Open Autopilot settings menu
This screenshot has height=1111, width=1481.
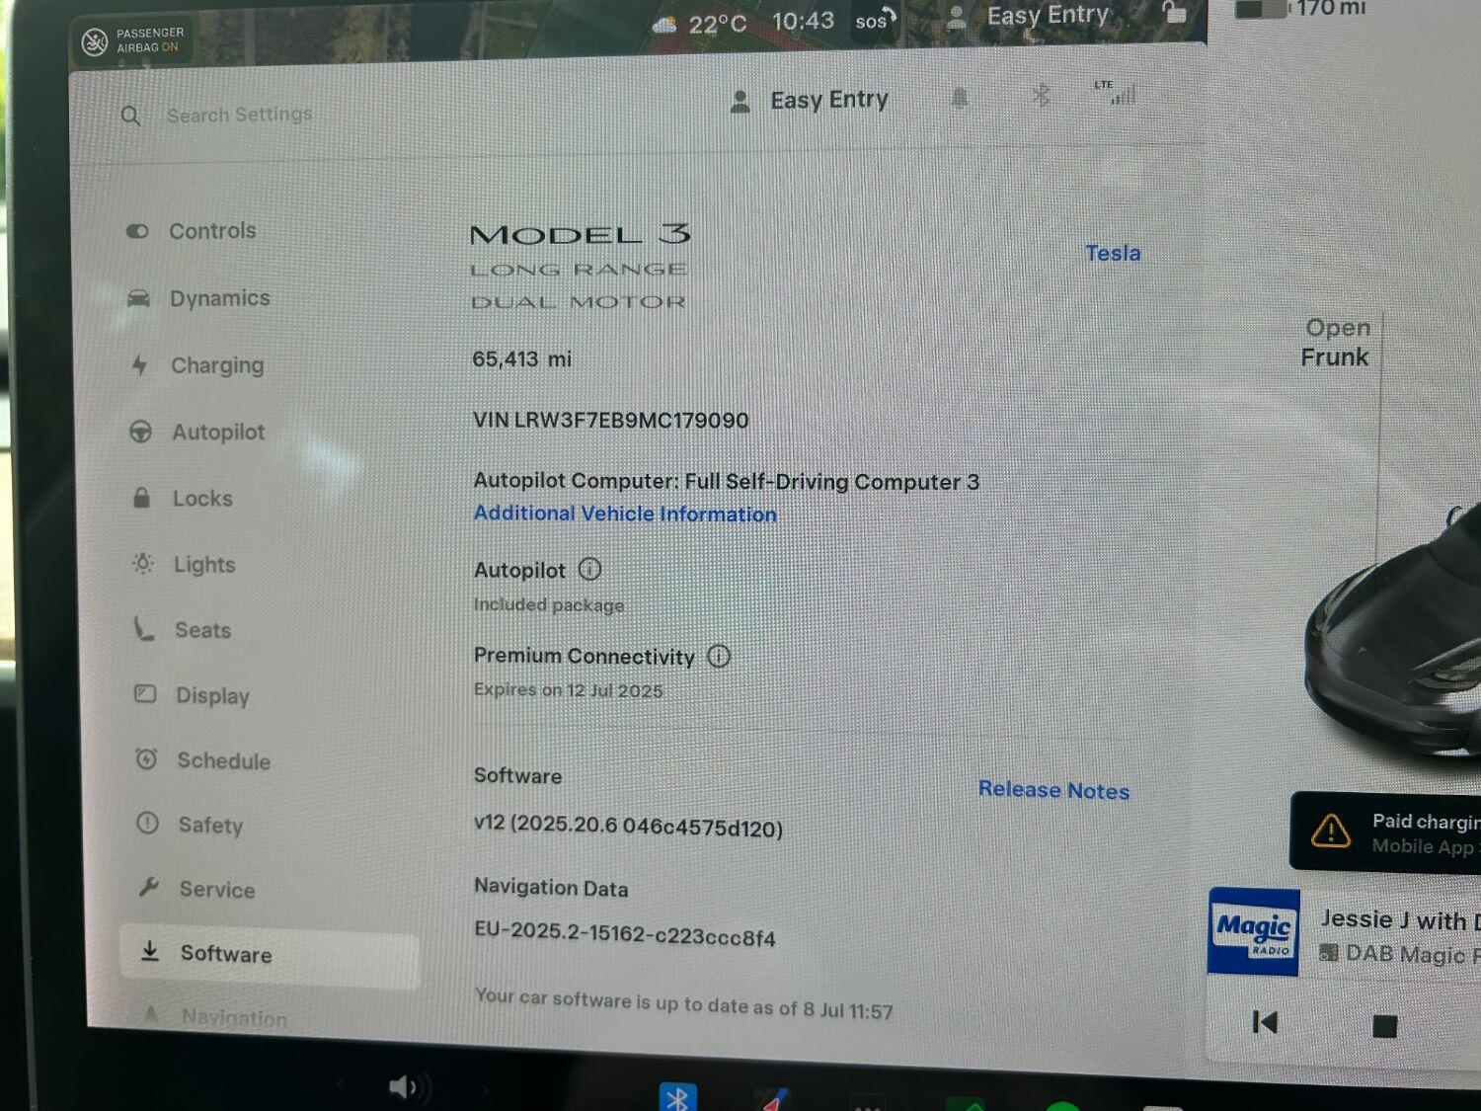point(197,432)
